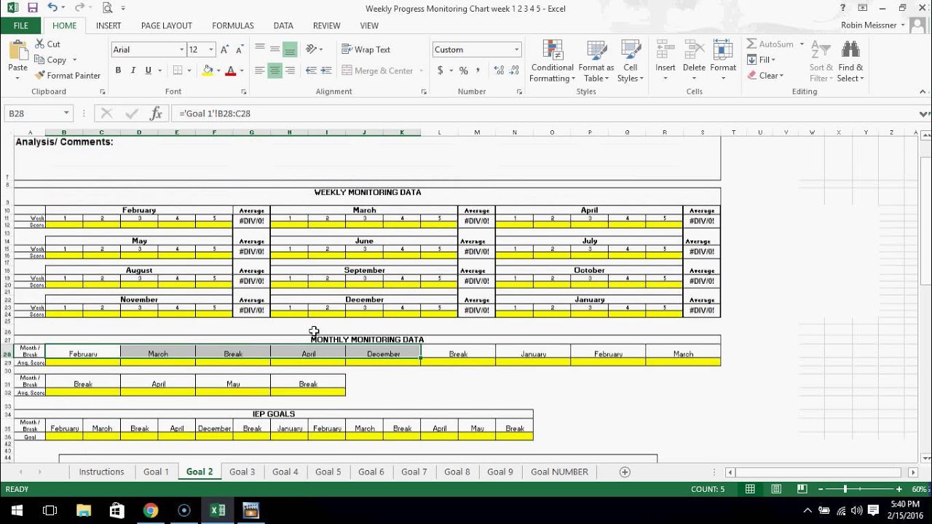Apply Percent Style

click(x=463, y=71)
